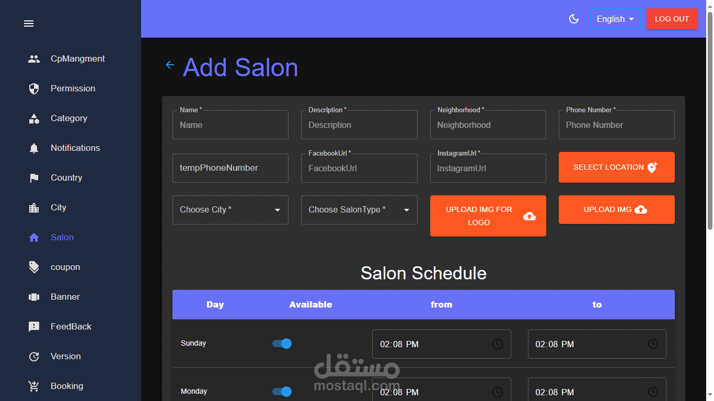Click the 'Day' column header
Image resolution: width=714 pixels, height=401 pixels.
click(x=215, y=305)
